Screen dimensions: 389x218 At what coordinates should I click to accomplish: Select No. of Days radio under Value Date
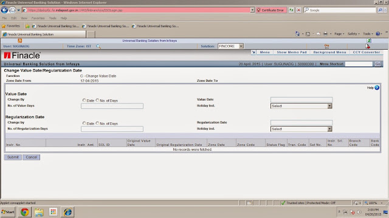point(97,100)
